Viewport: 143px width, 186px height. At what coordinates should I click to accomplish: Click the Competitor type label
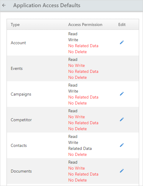coord(21,120)
